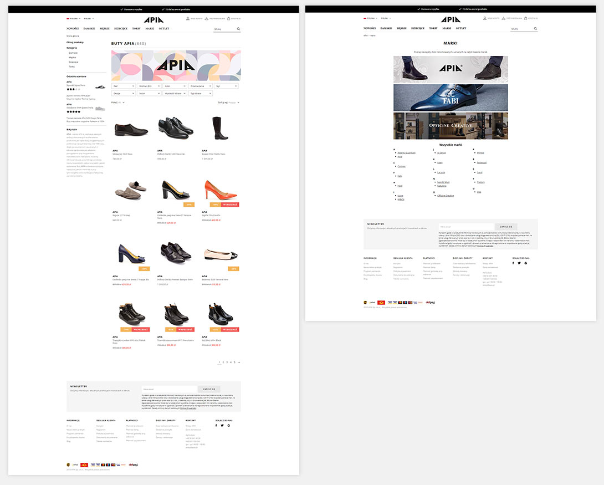Click the Twitter icon in the Buty Apia page footer
The width and height of the screenshot is (604, 485).
(x=222, y=425)
